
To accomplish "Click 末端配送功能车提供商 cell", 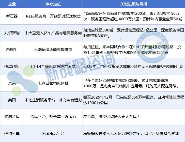I will [x=53, y=50].
